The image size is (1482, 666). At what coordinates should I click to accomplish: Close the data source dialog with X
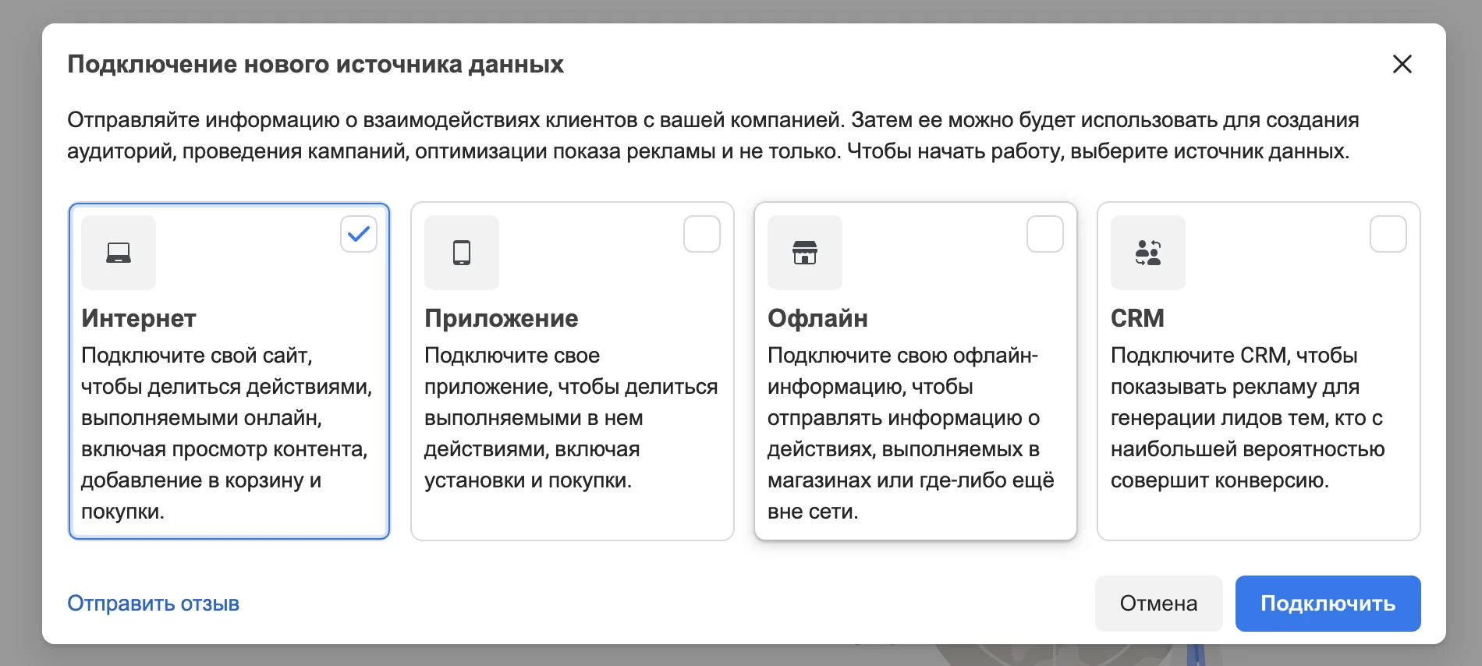tap(1402, 64)
